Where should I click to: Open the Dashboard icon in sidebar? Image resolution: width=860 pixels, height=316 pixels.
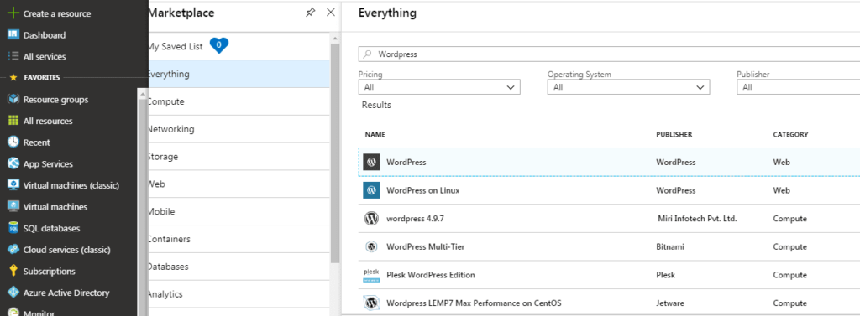[x=13, y=34]
